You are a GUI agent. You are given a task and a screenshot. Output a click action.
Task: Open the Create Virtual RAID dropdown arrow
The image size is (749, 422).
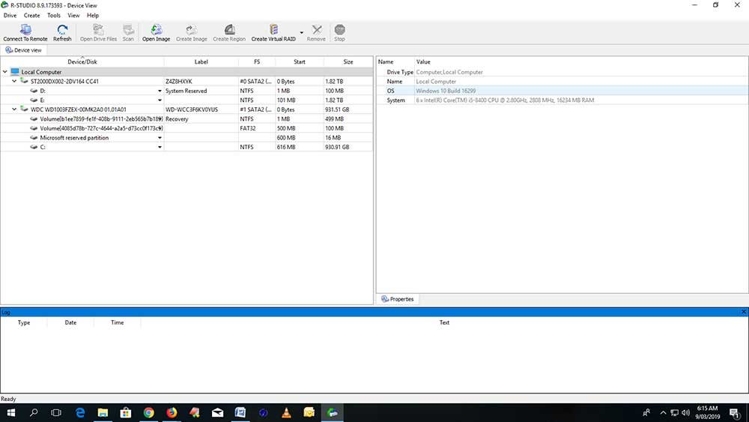[x=301, y=33]
